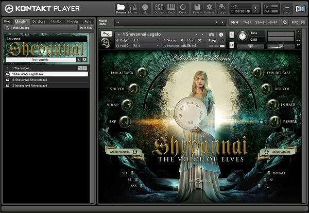Click the refresh libraries icon

7,28
